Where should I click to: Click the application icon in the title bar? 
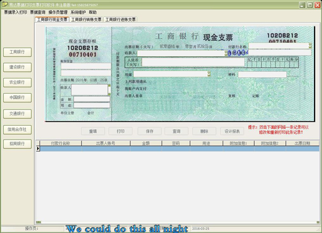coord(4,4)
